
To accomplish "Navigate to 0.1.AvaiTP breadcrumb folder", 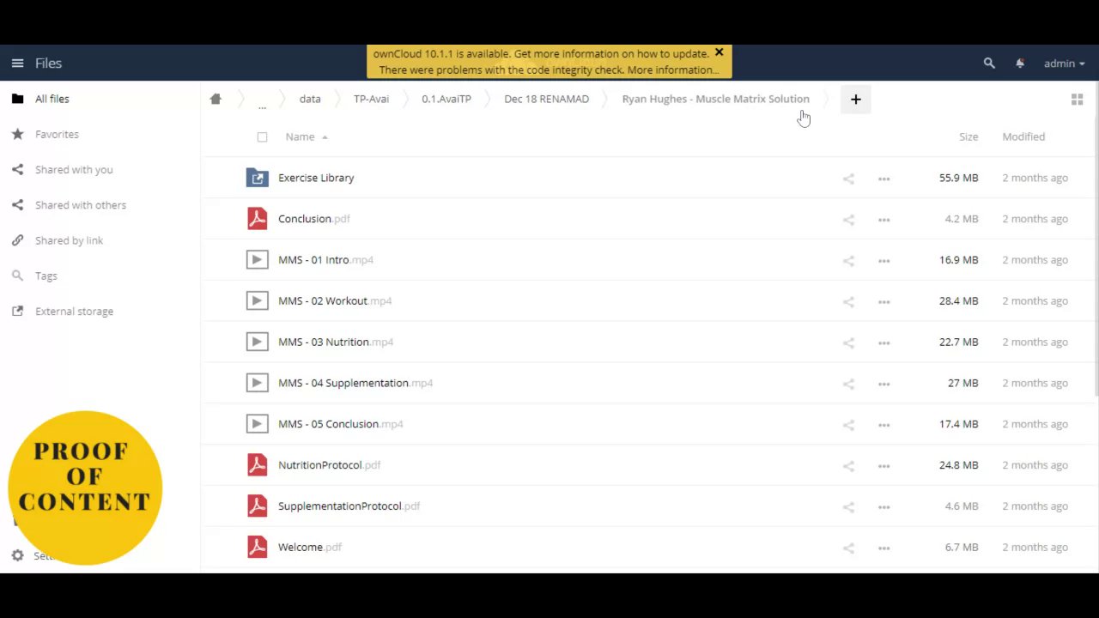I will tap(446, 99).
